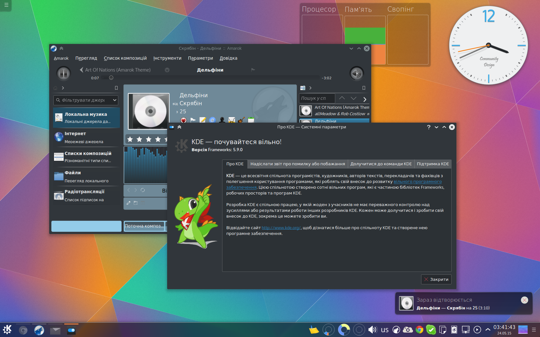540x337 pixels.
Task: Click the Chrome icon in the system tray
Action: [419, 330]
